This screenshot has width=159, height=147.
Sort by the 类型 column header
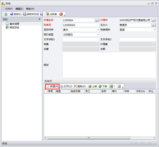point(63,91)
